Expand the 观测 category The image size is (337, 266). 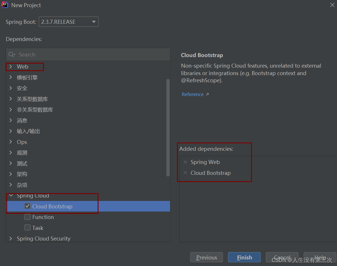[11, 152]
